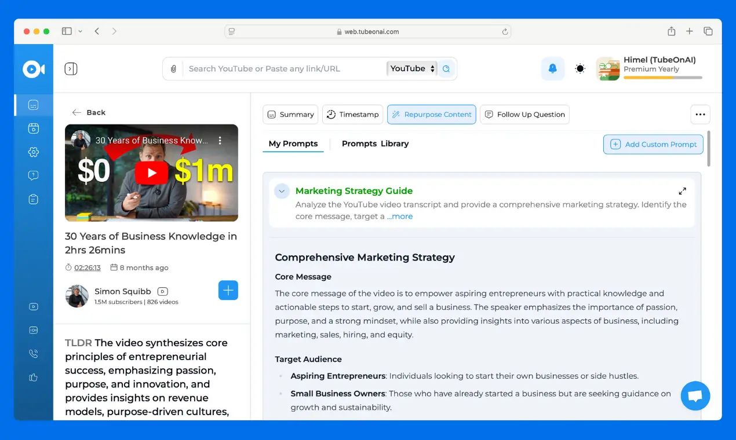Click the paperclip attach icon
The width and height of the screenshot is (736, 440).
(x=173, y=69)
